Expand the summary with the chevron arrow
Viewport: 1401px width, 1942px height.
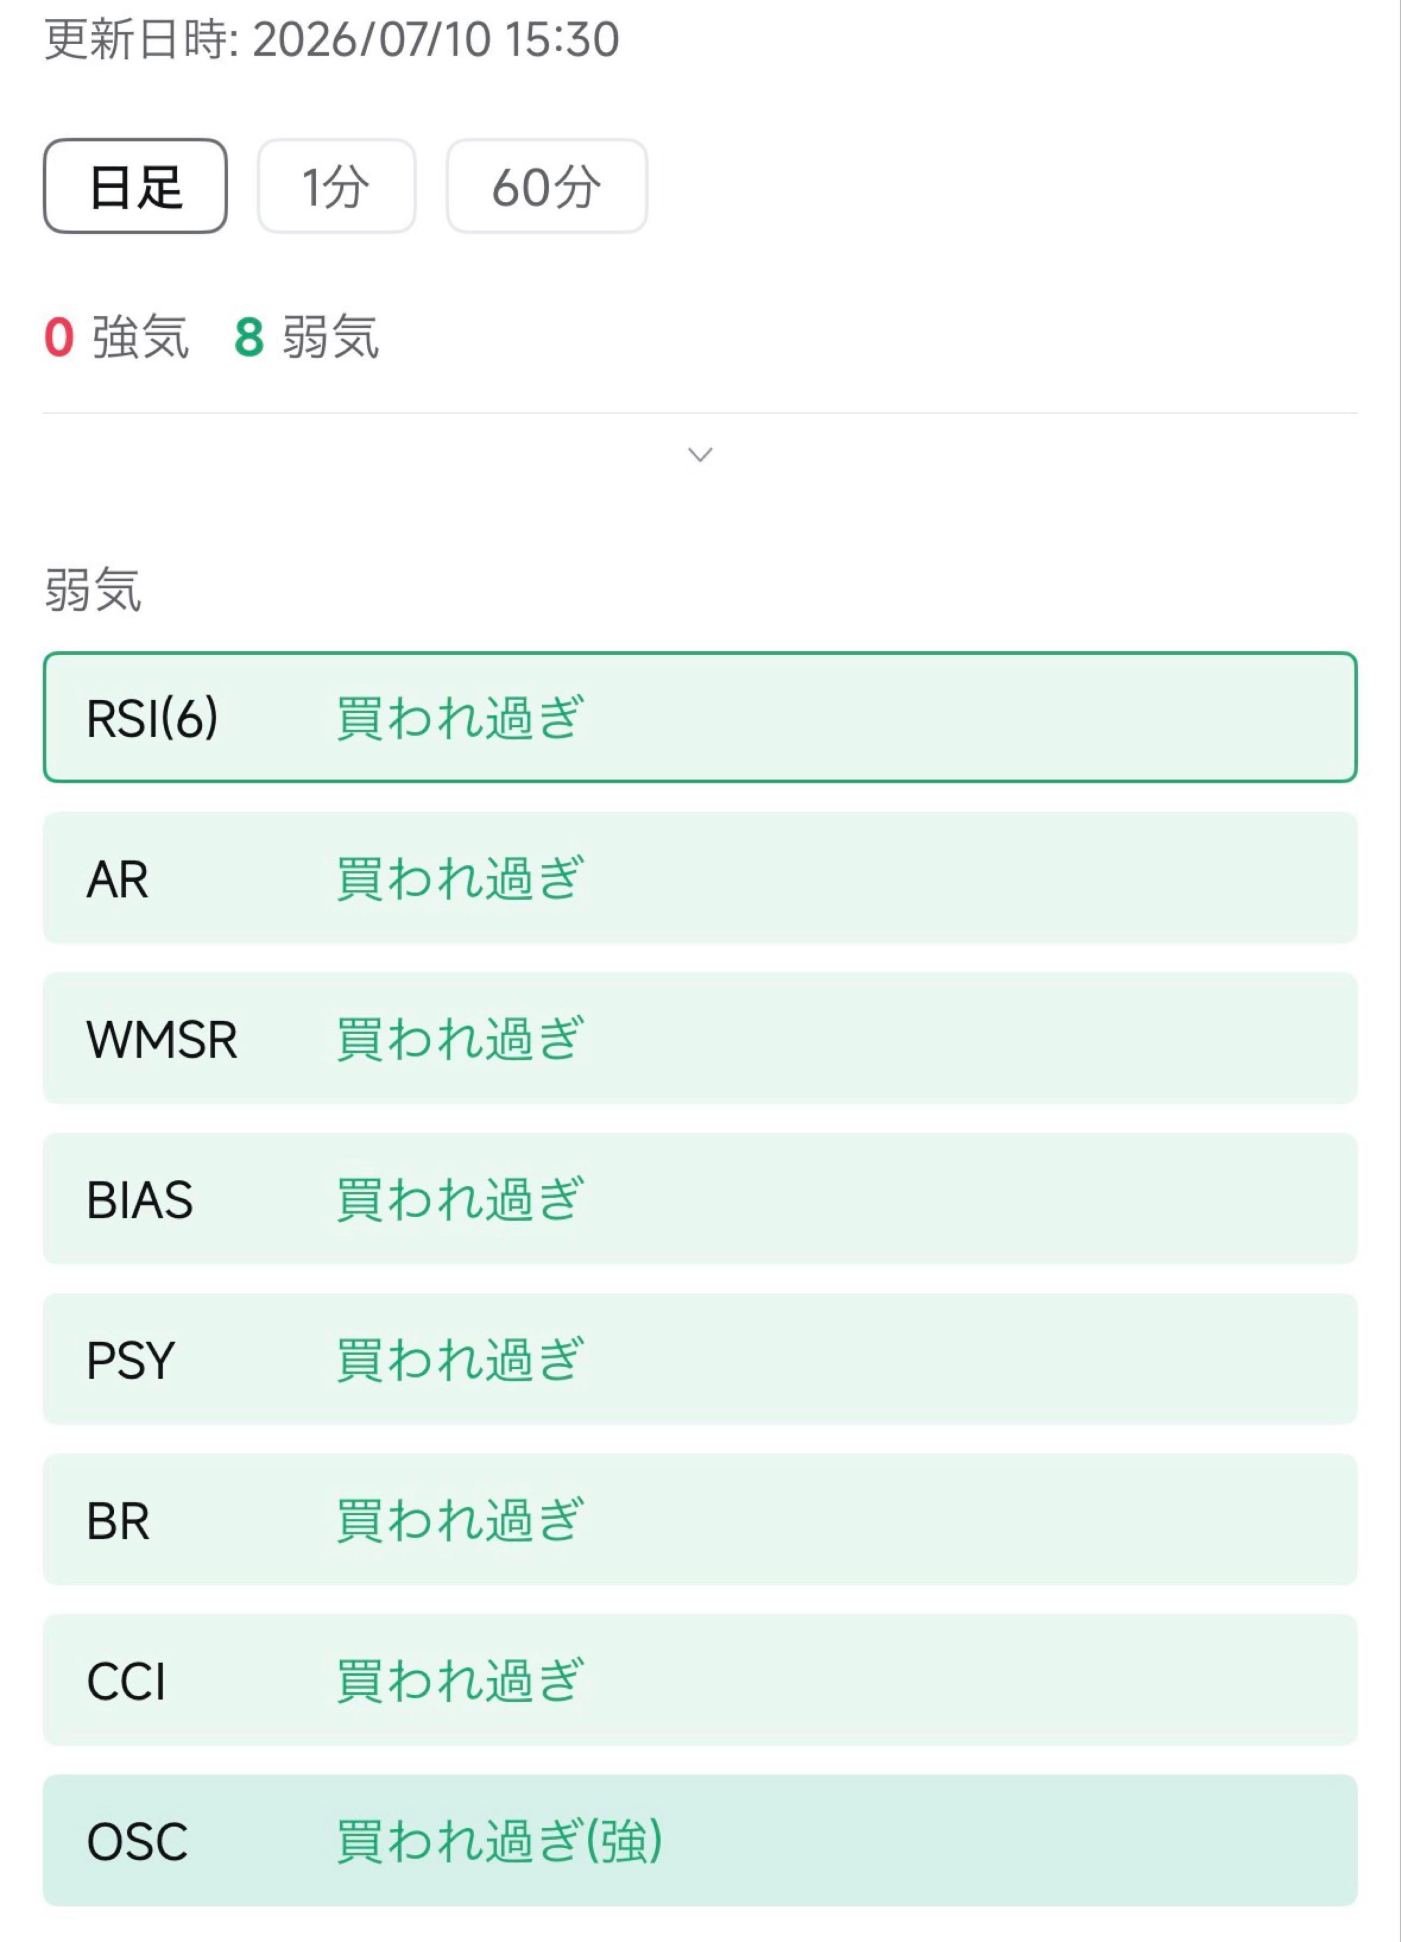tap(700, 455)
